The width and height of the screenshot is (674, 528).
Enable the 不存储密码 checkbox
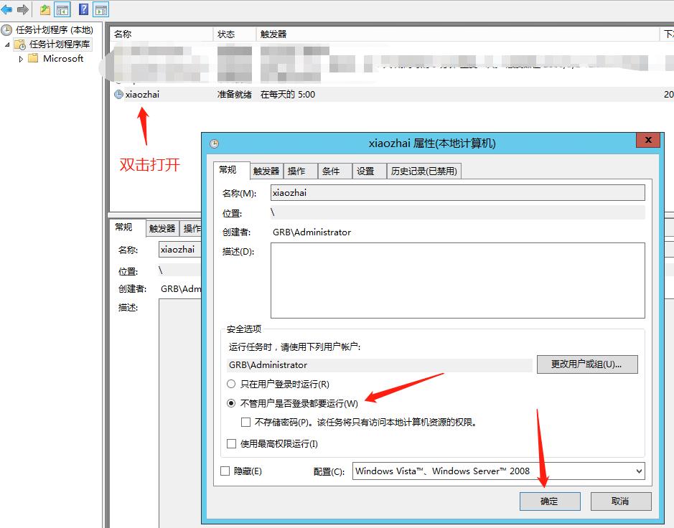(x=246, y=423)
